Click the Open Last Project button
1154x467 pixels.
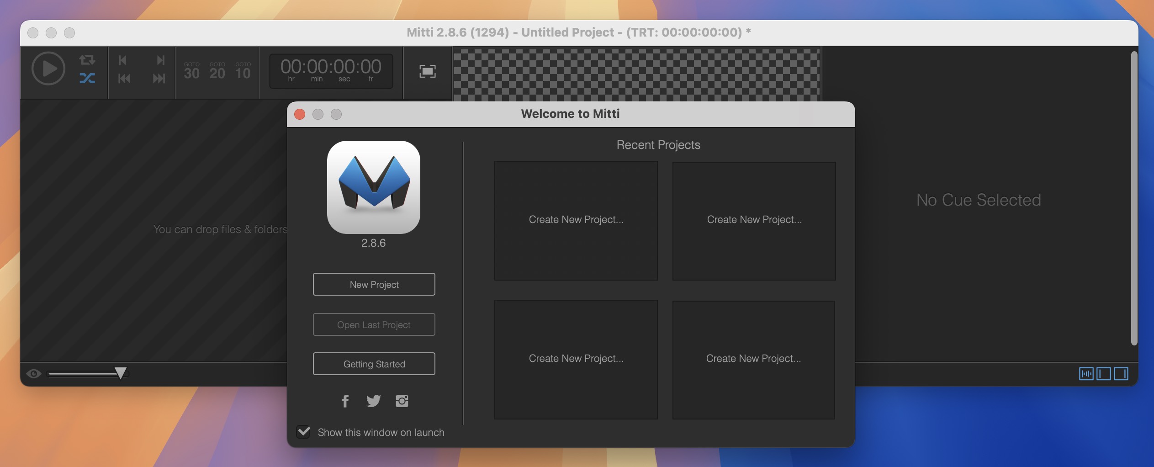pos(374,324)
